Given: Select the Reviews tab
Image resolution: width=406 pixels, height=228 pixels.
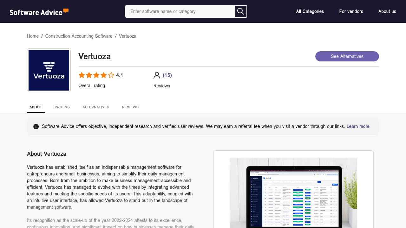Looking at the screenshot, I should tap(130, 107).
